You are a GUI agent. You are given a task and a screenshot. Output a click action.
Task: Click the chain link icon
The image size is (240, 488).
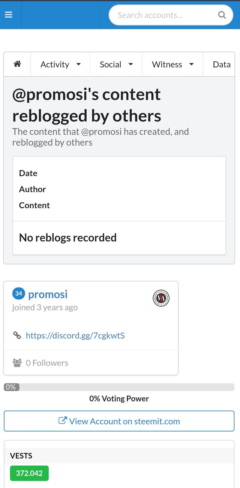17,335
